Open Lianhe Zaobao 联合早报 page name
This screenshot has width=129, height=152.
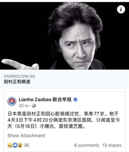[x=45, y=100]
